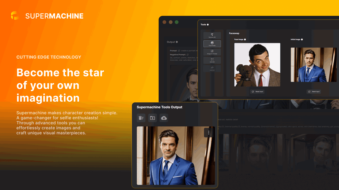Reset input under the Face Image
Screen dimensions: 339x190
click(257, 92)
